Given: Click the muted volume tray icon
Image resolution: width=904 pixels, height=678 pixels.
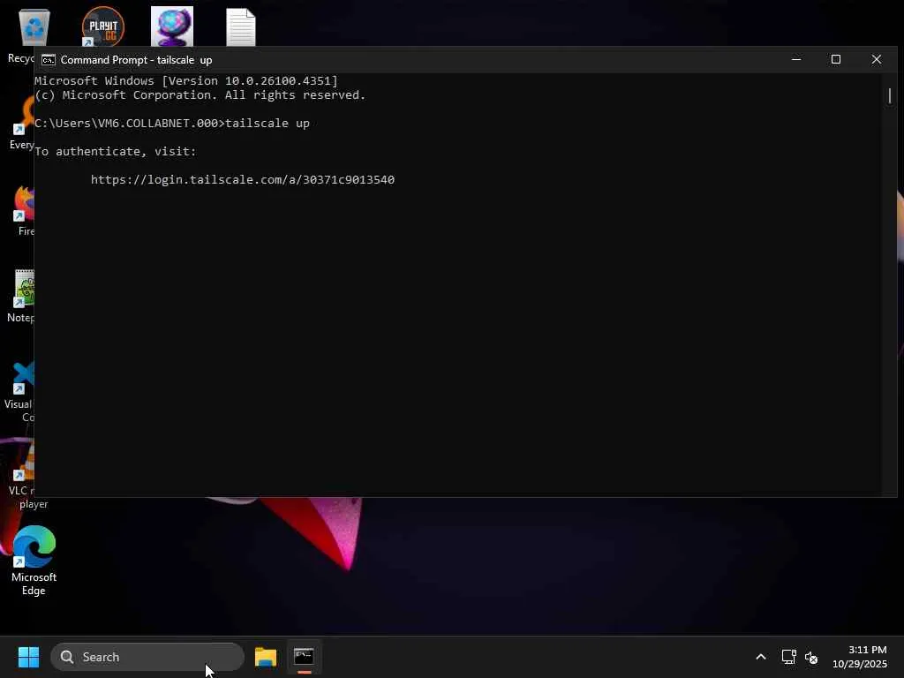Looking at the screenshot, I should tap(811, 657).
